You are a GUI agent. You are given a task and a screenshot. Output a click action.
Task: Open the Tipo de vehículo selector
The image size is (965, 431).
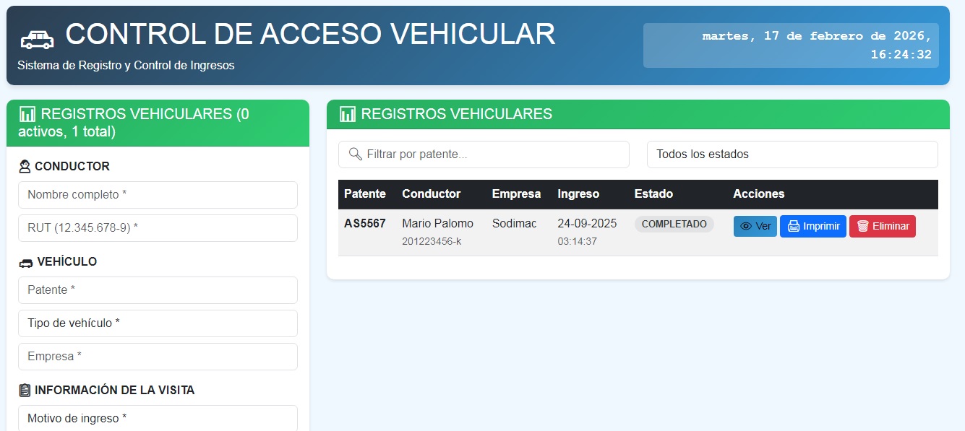coord(158,323)
